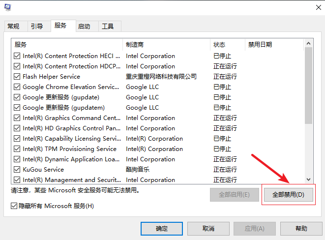Switch to the 启动 tab
Screen dimensions: 325x240
pyautogui.click(x=84, y=27)
